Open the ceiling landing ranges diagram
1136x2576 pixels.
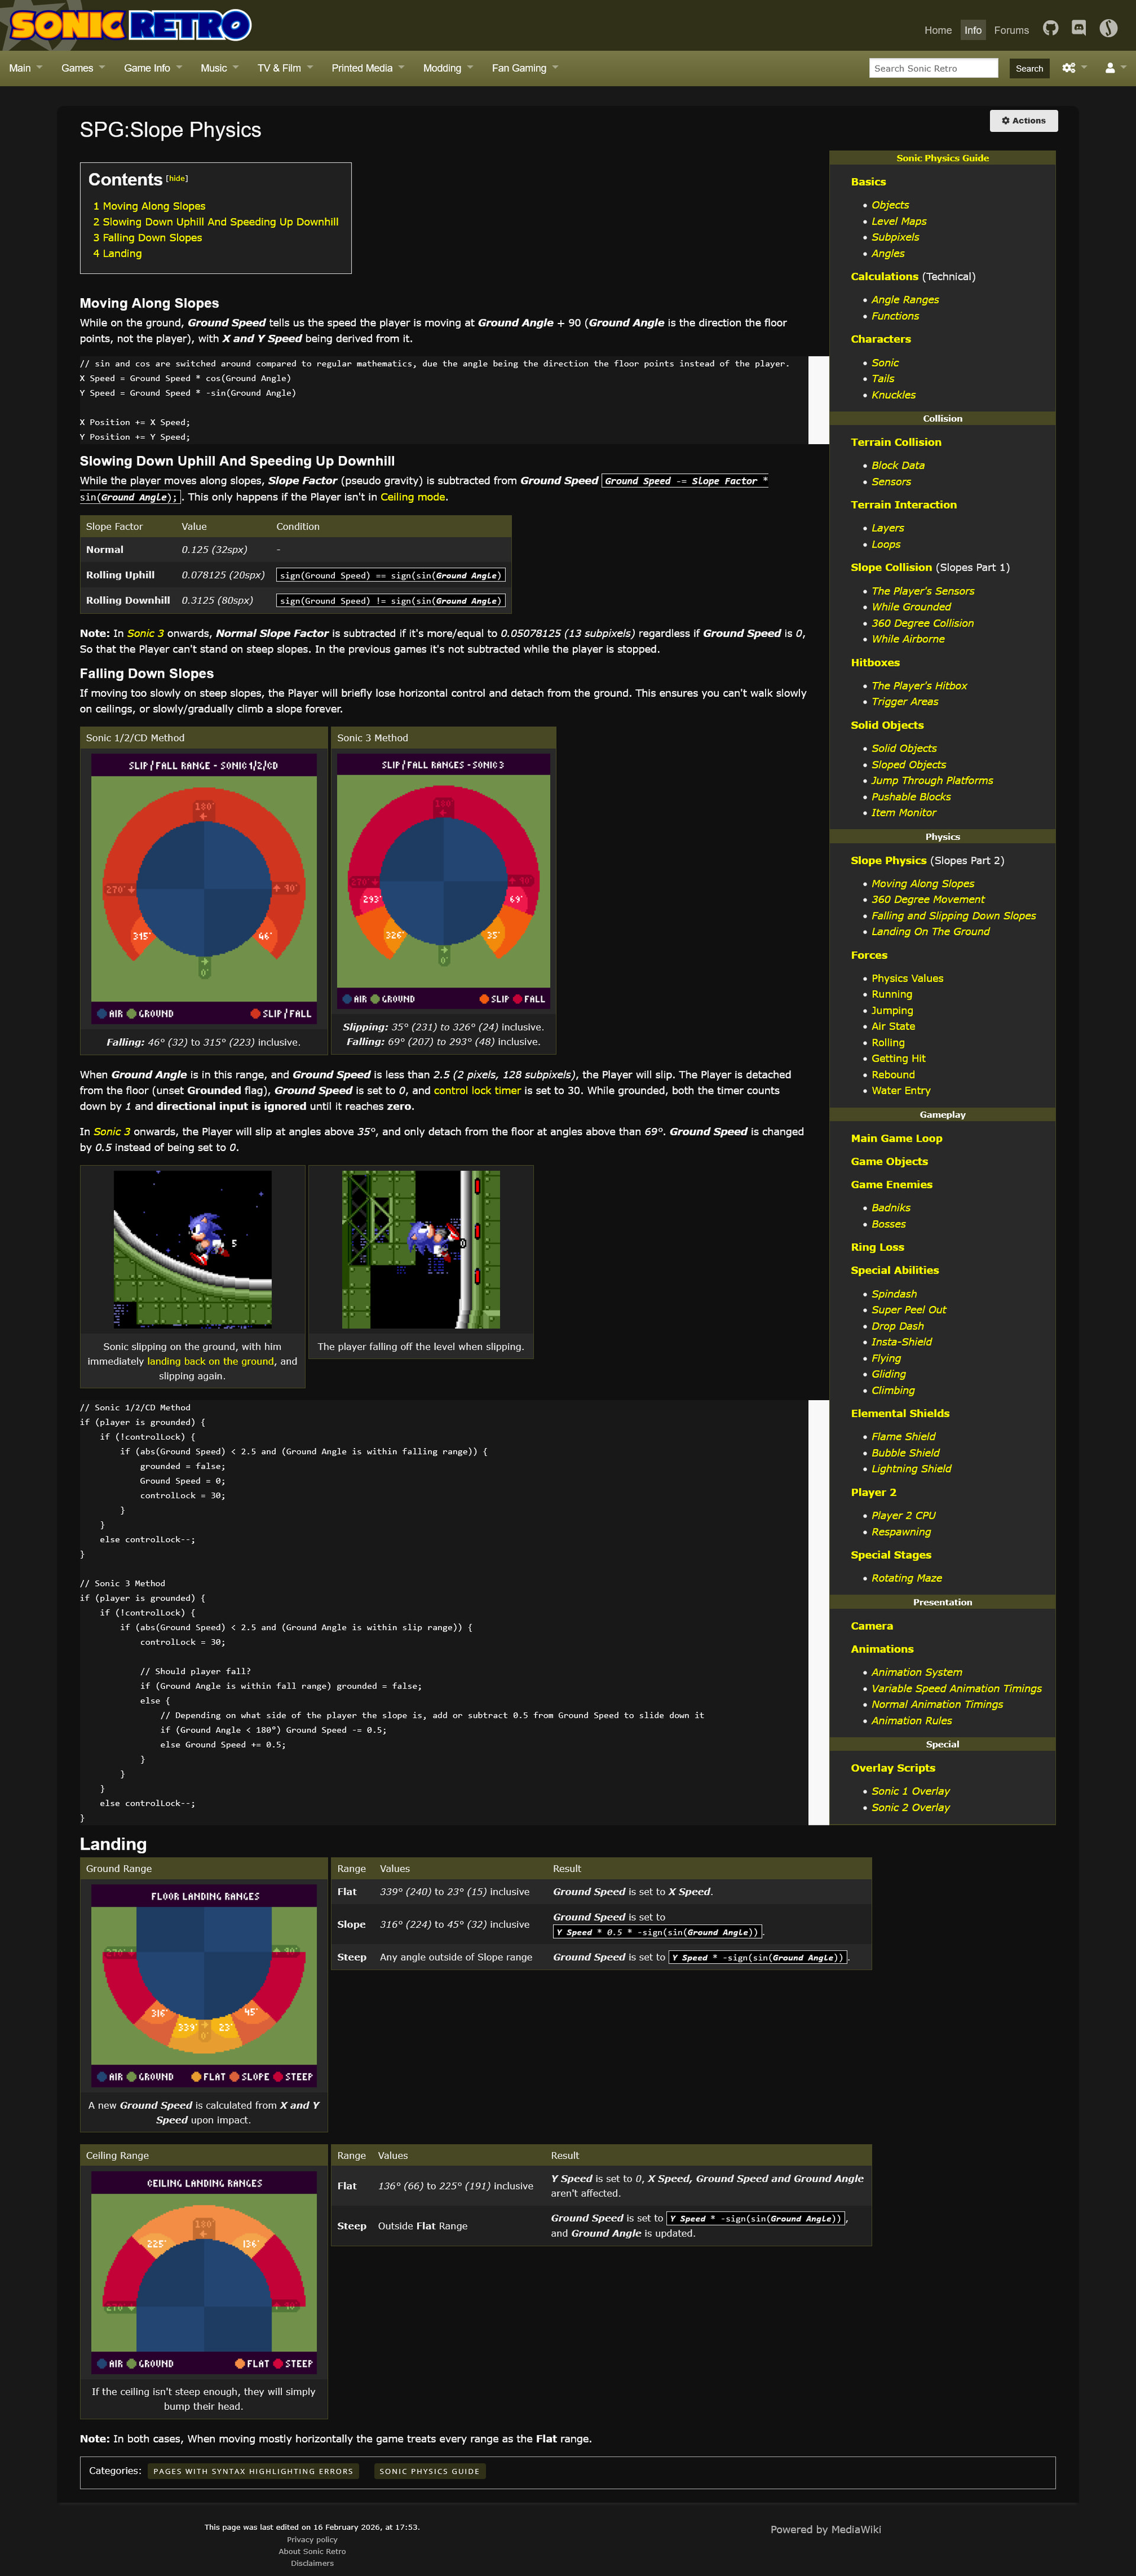pos(204,2273)
